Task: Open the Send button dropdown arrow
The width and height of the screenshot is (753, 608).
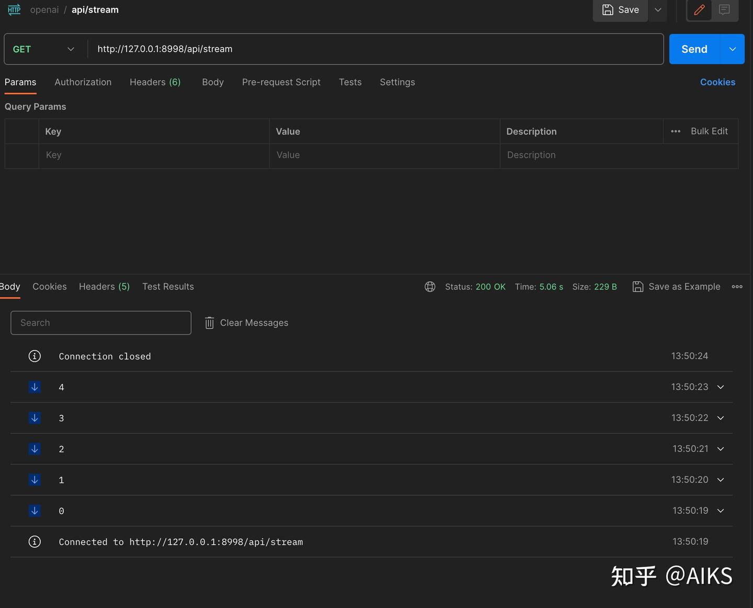Action: click(732, 49)
